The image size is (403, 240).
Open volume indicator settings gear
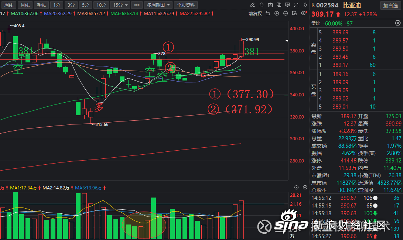point(305,188)
